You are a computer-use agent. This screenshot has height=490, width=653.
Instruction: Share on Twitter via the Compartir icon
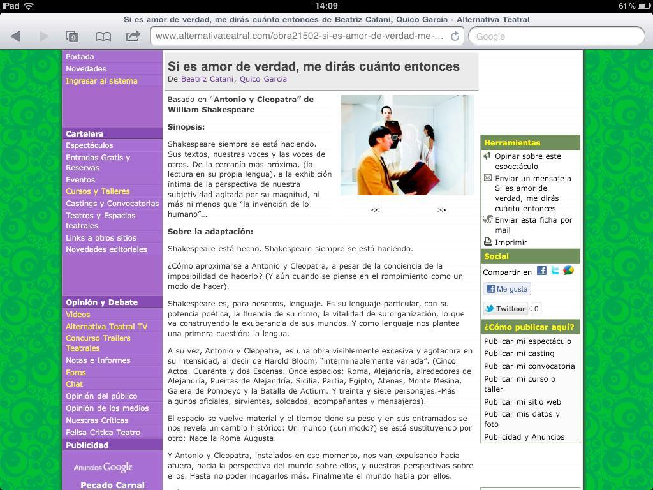[x=555, y=271]
